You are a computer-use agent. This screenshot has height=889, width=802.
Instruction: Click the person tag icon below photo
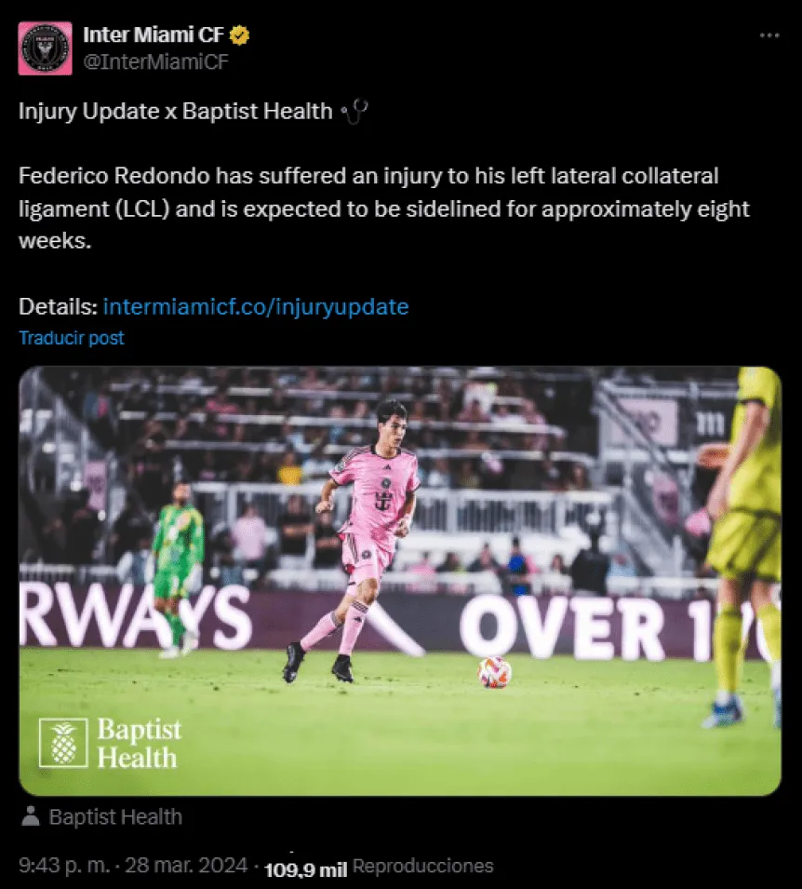pos(31,816)
